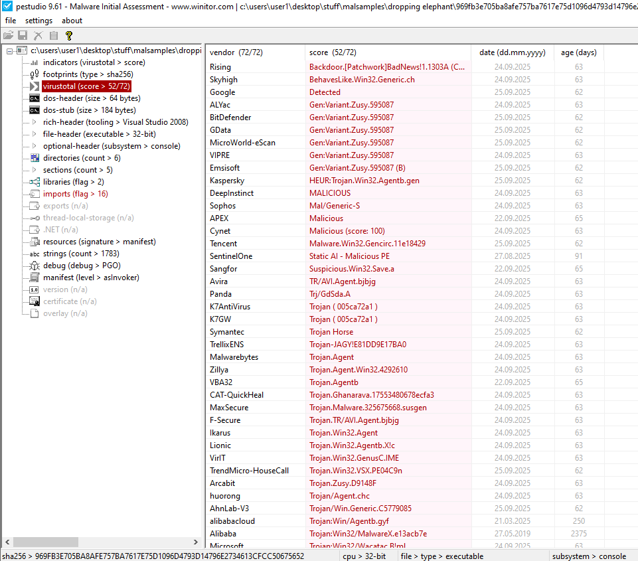Click the .NET node icon
The width and height of the screenshot is (638, 561).
click(35, 230)
